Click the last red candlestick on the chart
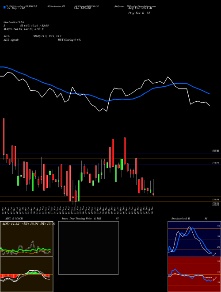 pyautogui.click(x=153, y=194)
